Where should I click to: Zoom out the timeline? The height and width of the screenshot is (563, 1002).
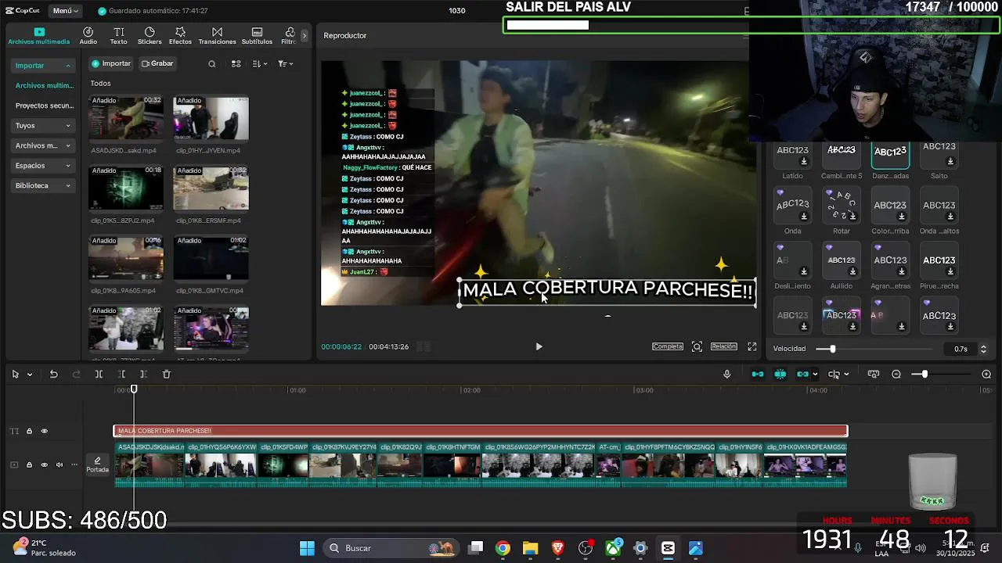(896, 375)
